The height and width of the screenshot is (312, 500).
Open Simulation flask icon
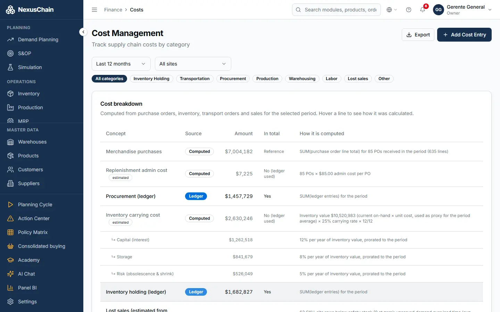[10, 67]
